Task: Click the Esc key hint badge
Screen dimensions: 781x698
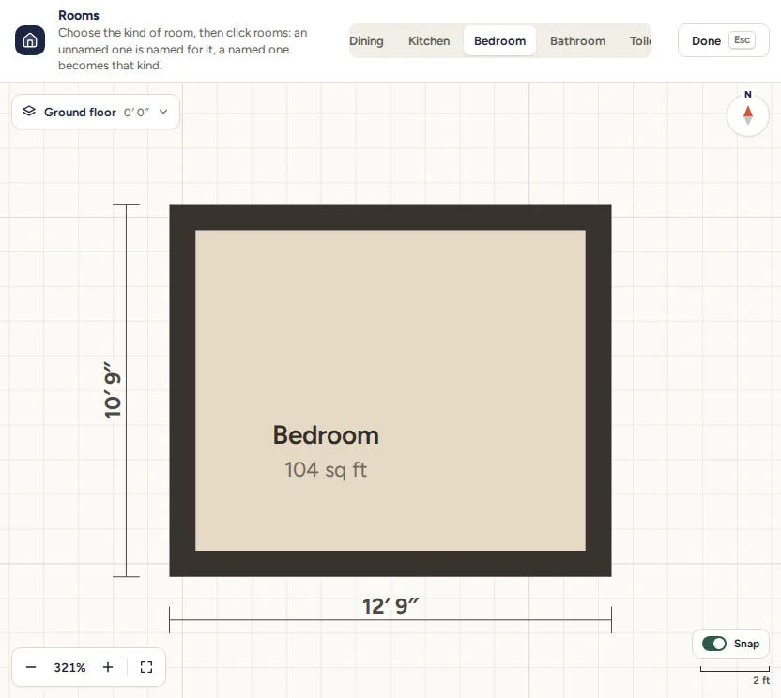Action: coord(742,40)
